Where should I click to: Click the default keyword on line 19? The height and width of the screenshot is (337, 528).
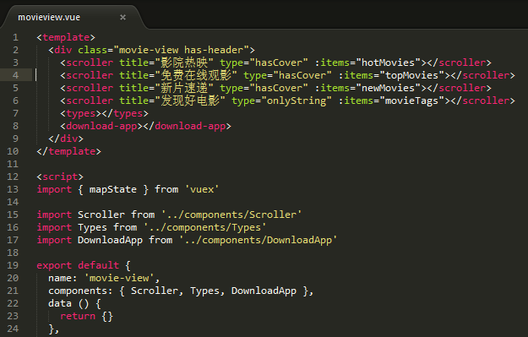click(x=98, y=265)
